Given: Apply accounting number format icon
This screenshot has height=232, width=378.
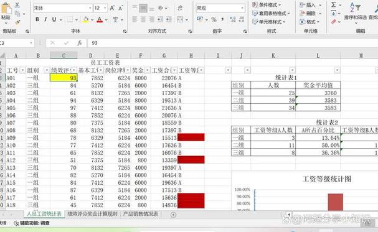Looking at the screenshot, I should point(200,19).
